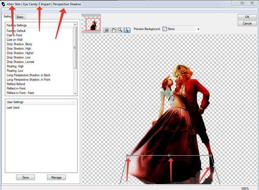The height and width of the screenshot is (190, 259).
Task: Select the Drop Shadow, High preset
Action: [19, 49]
